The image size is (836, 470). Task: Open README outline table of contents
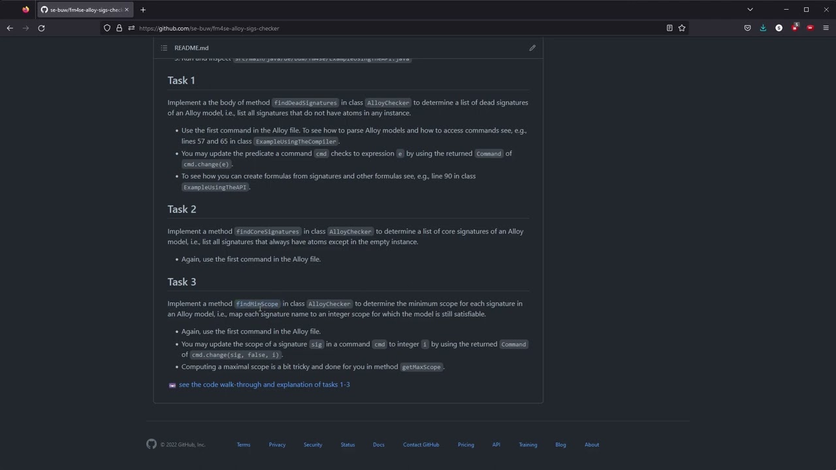[164, 48]
